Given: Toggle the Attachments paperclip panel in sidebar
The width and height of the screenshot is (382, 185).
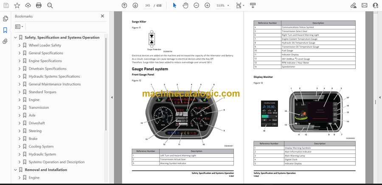Looking at the screenshot, I should point(5,41).
